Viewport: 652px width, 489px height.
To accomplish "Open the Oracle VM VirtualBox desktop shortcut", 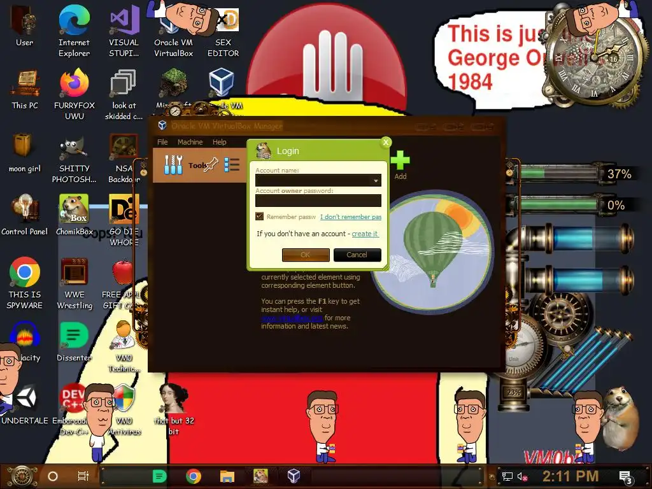I will tap(173, 30).
